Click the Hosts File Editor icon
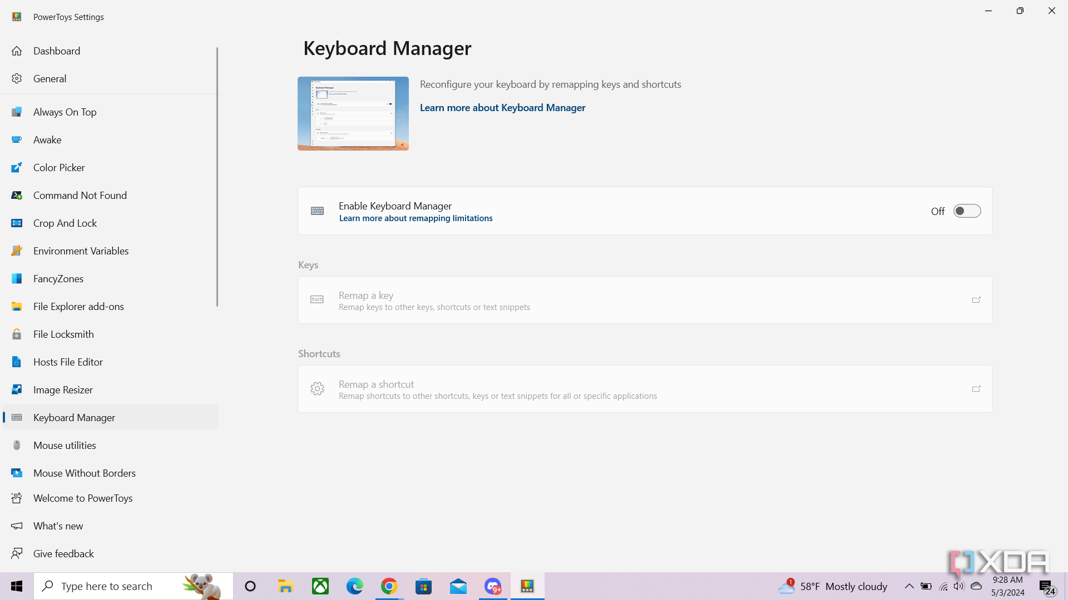Image resolution: width=1068 pixels, height=600 pixels. pyautogui.click(x=17, y=362)
